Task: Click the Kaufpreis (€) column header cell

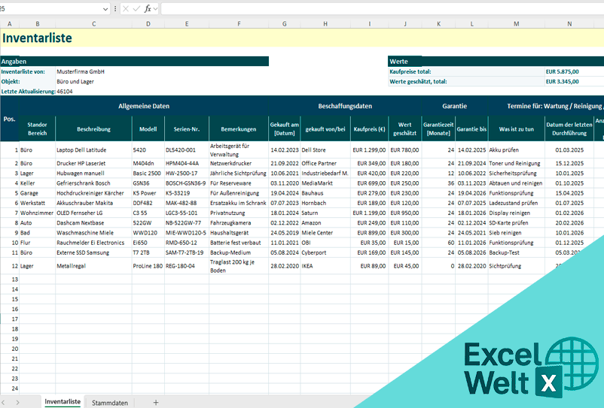Action: 369,129
